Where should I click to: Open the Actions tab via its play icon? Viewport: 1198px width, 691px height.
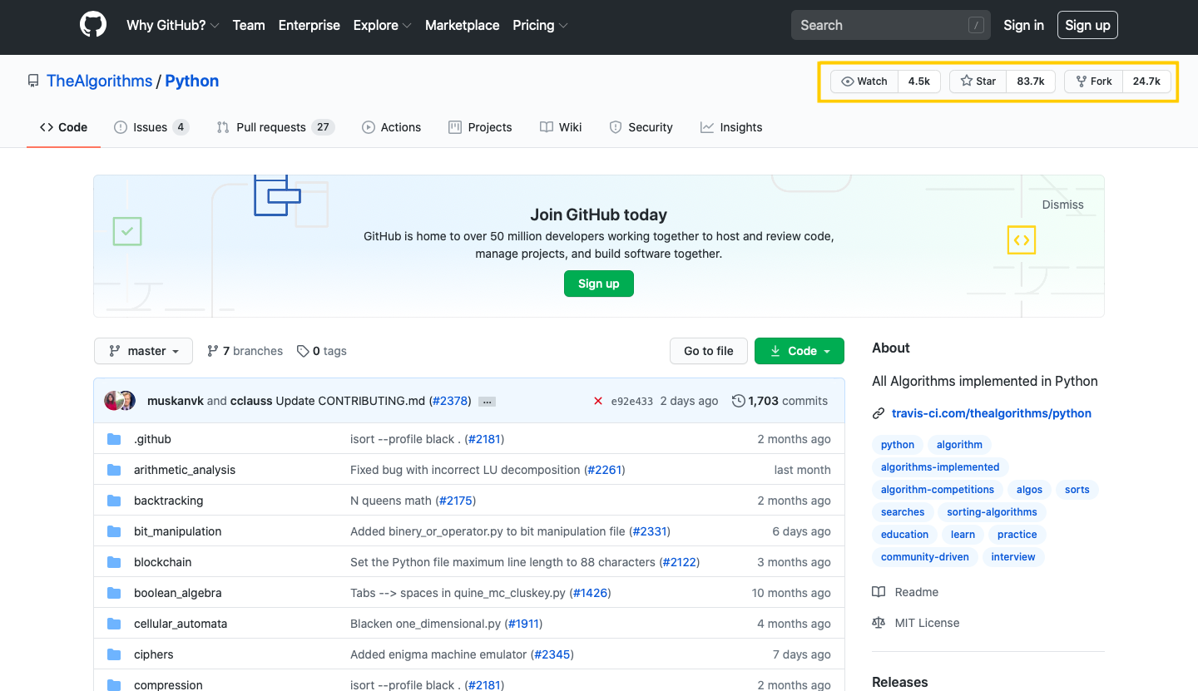(x=367, y=126)
